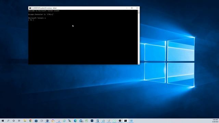The image size is (219, 123).
Task: Open Task View in the taskbar
Action: (x=19, y=121)
